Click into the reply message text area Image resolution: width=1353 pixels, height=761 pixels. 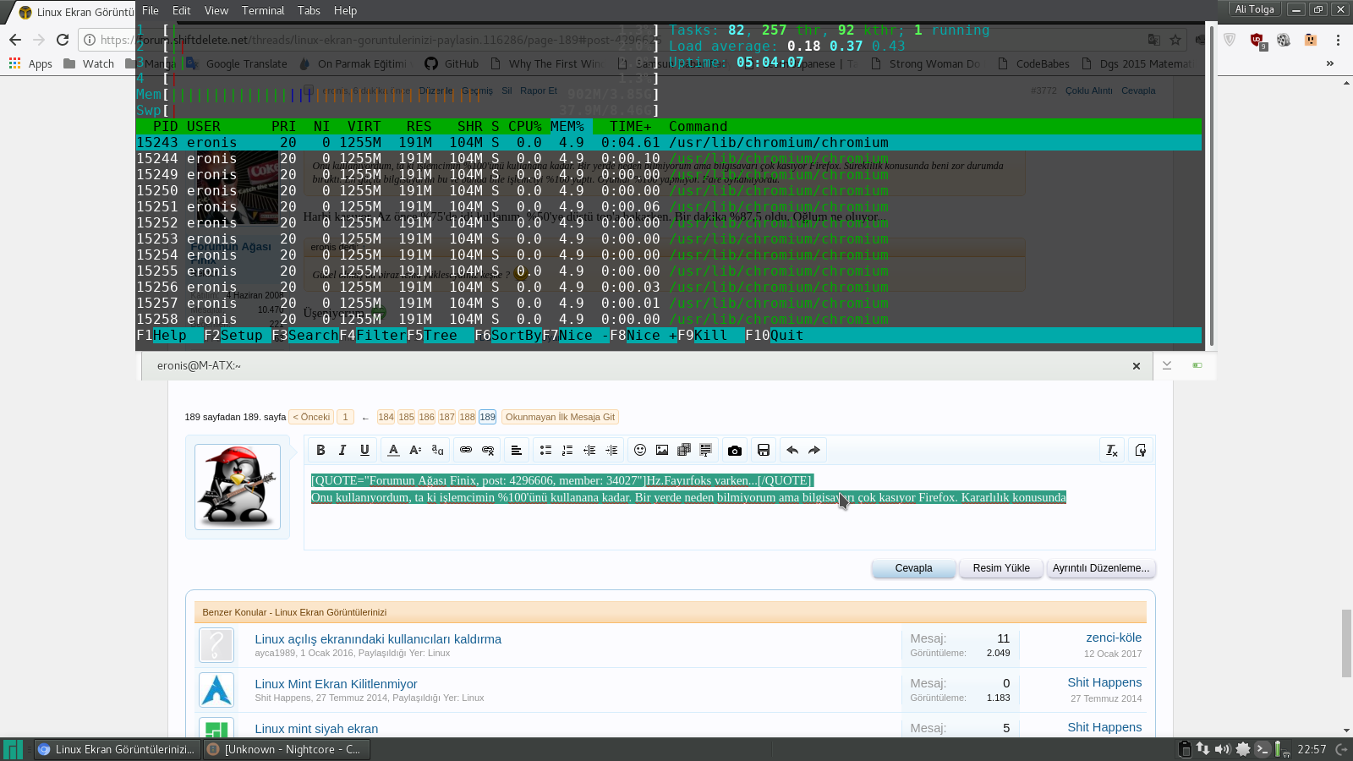(x=727, y=524)
